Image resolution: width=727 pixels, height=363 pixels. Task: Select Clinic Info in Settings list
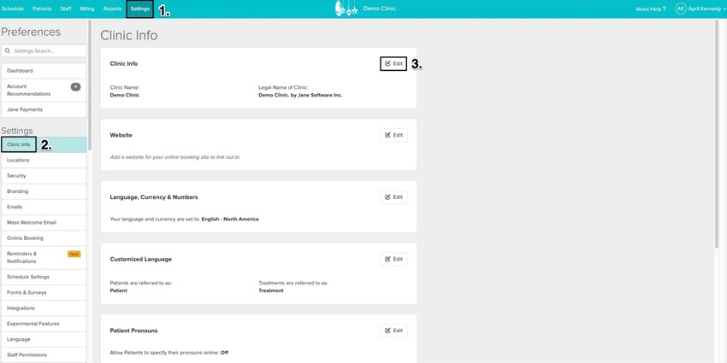[x=44, y=144]
